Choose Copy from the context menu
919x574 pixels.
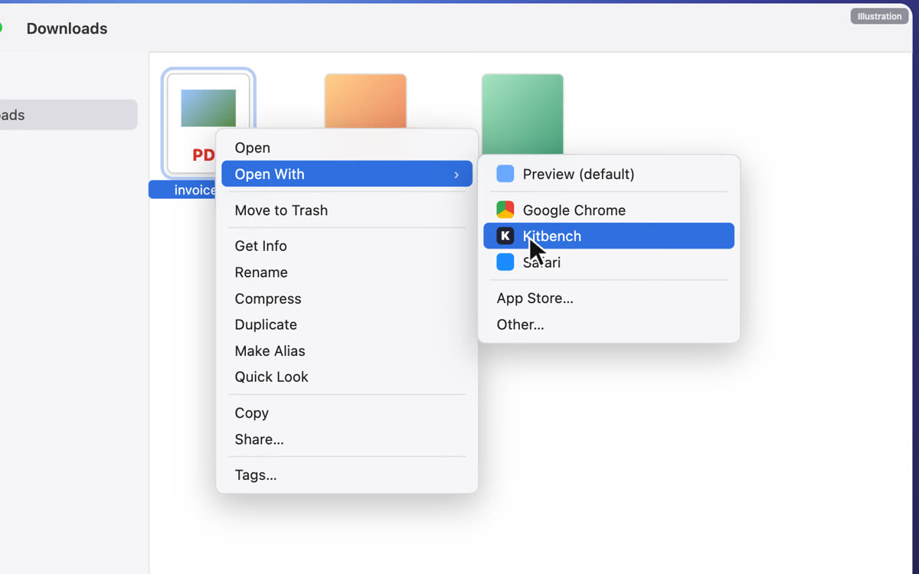pyautogui.click(x=347, y=413)
